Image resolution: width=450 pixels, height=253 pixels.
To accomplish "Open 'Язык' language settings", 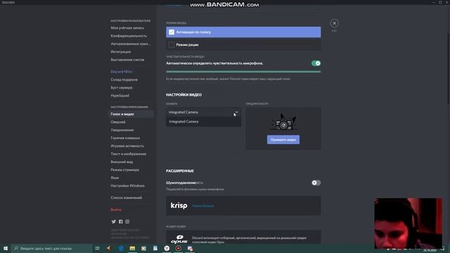I will pyautogui.click(x=115, y=178).
